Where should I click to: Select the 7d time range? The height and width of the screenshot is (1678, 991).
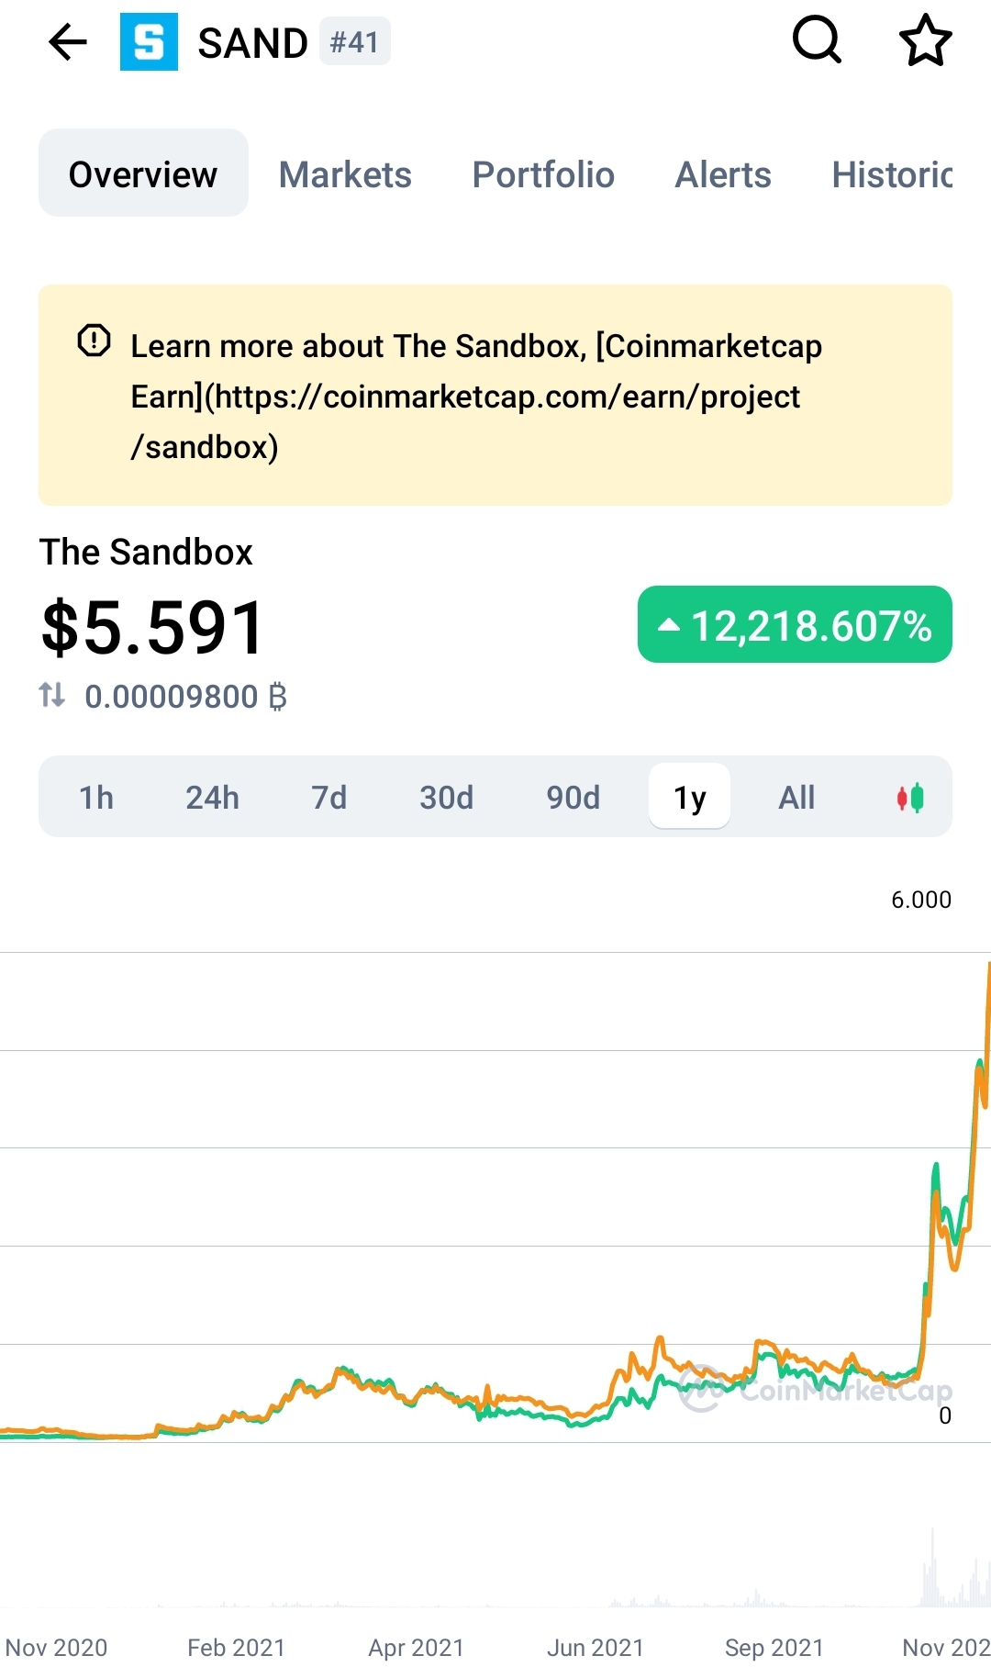pyautogui.click(x=328, y=798)
